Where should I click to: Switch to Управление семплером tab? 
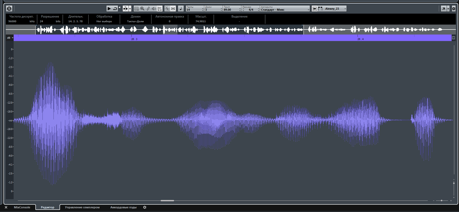pos(82,207)
